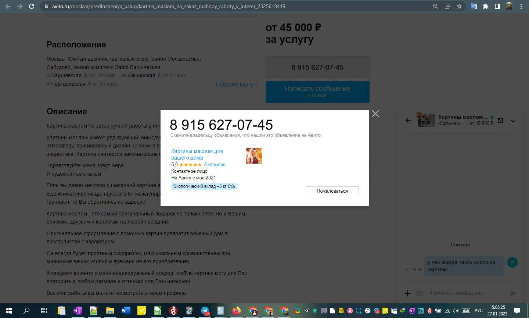Toggle the browser side panel

click(x=497, y=6)
